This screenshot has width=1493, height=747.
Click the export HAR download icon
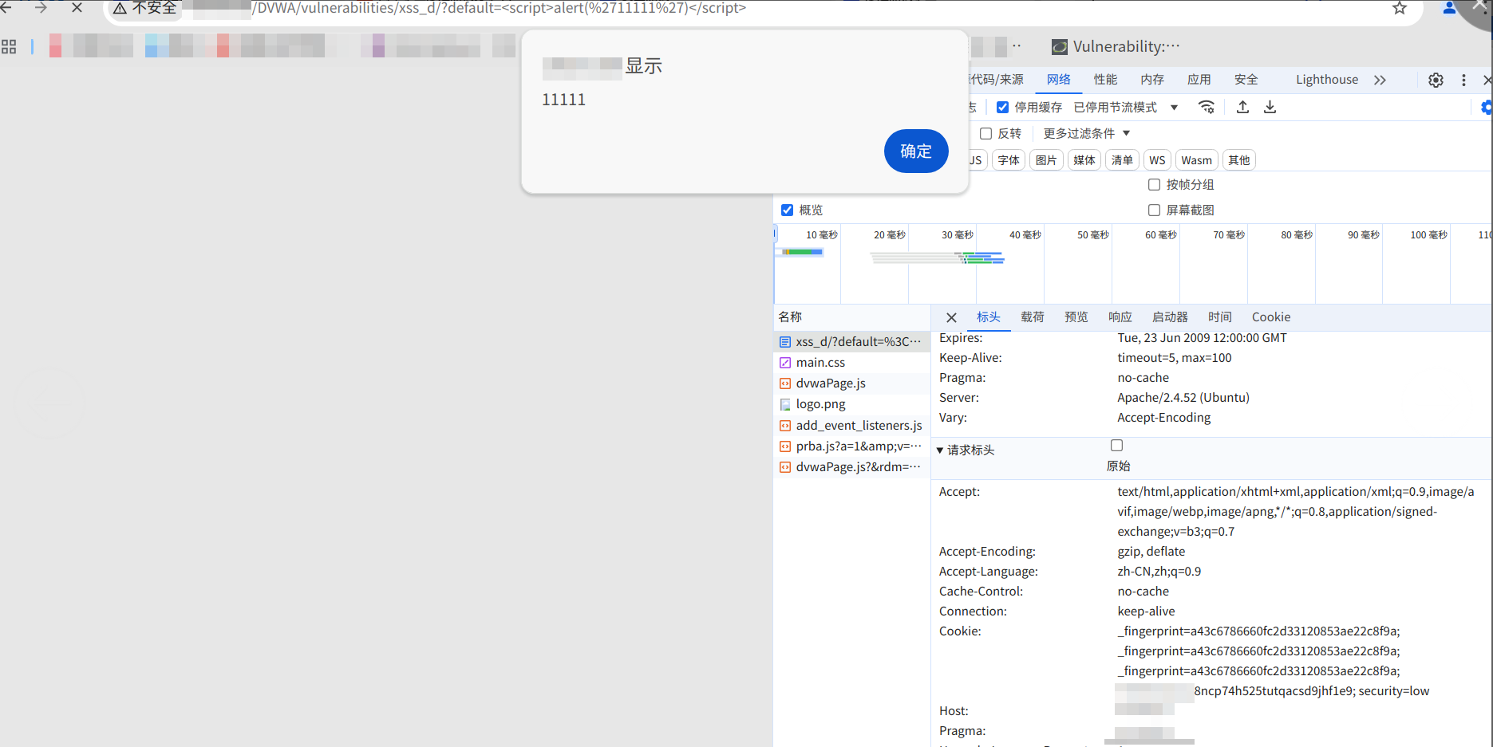[1270, 107]
